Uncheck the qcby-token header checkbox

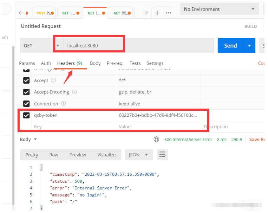pos(26,115)
